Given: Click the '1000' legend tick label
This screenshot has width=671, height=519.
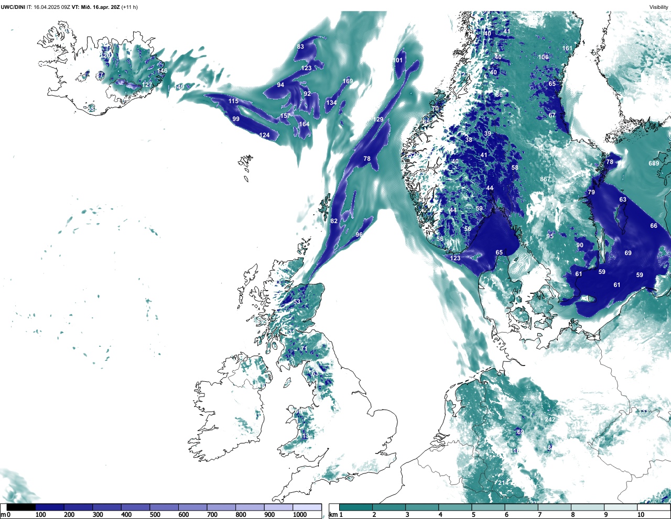Looking at the screenshot, I should [x=300, y=515].
